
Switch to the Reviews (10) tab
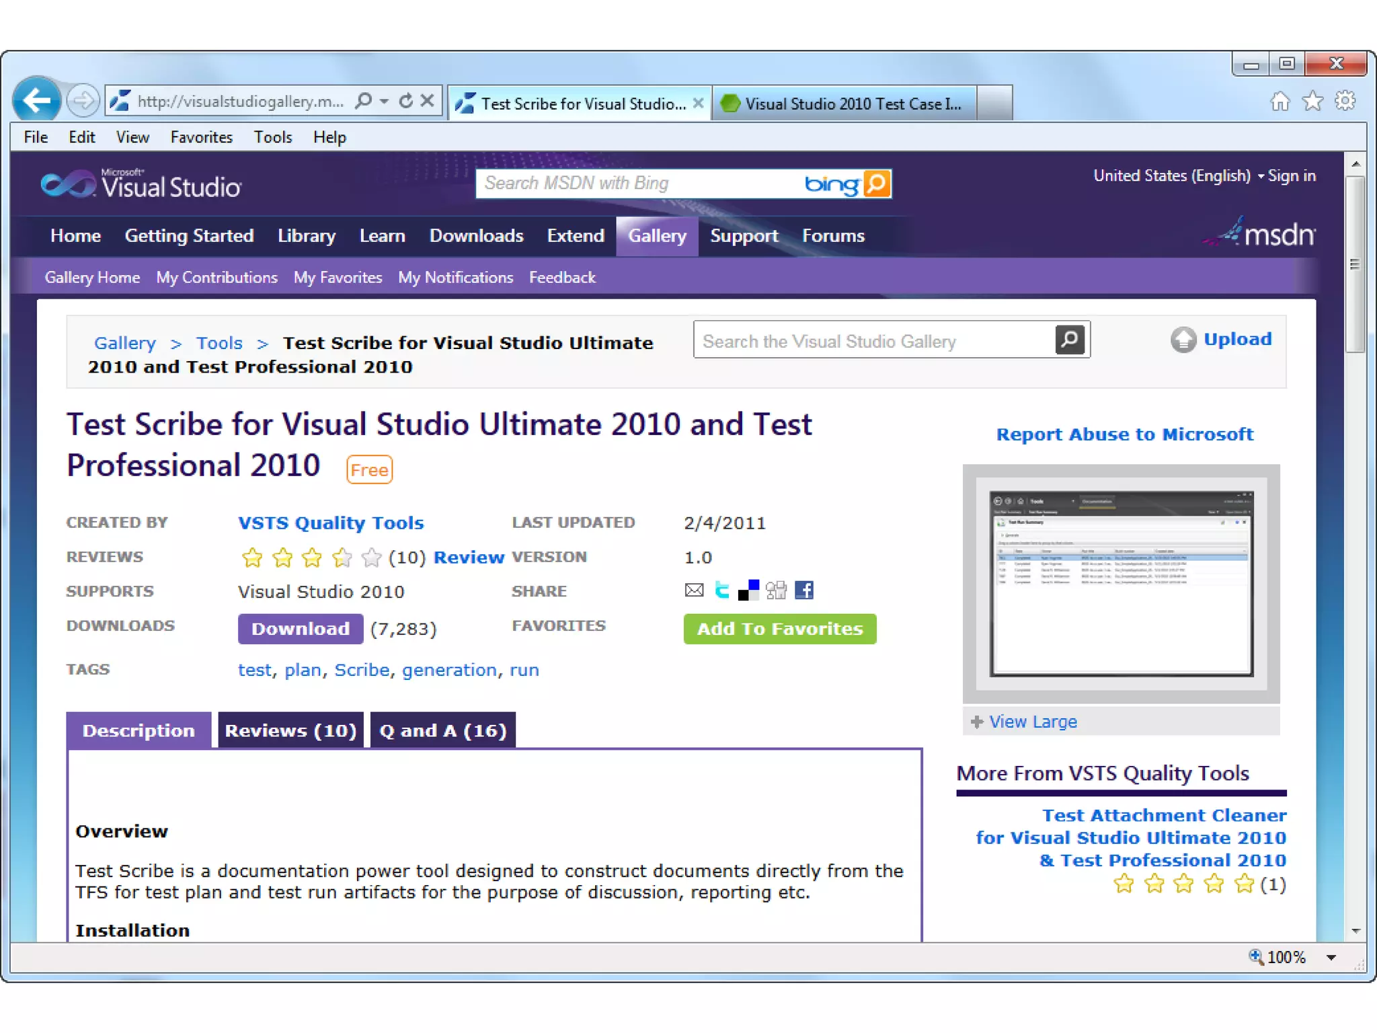pos(290,730)
